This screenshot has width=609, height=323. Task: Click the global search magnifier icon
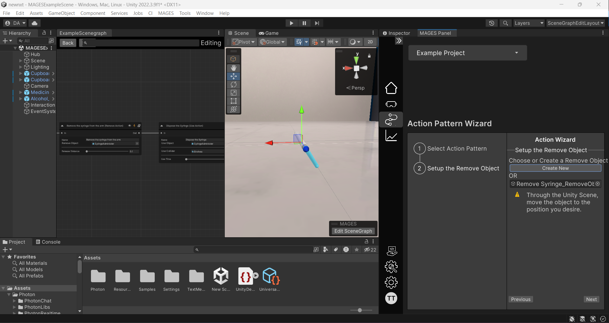(505, 23)
